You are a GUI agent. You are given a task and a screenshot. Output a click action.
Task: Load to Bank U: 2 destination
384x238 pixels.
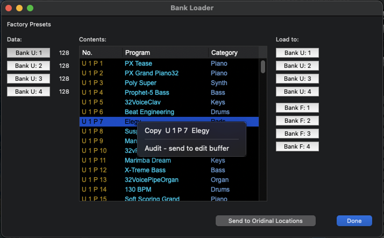pyautogui.click(x=297, y=66)
